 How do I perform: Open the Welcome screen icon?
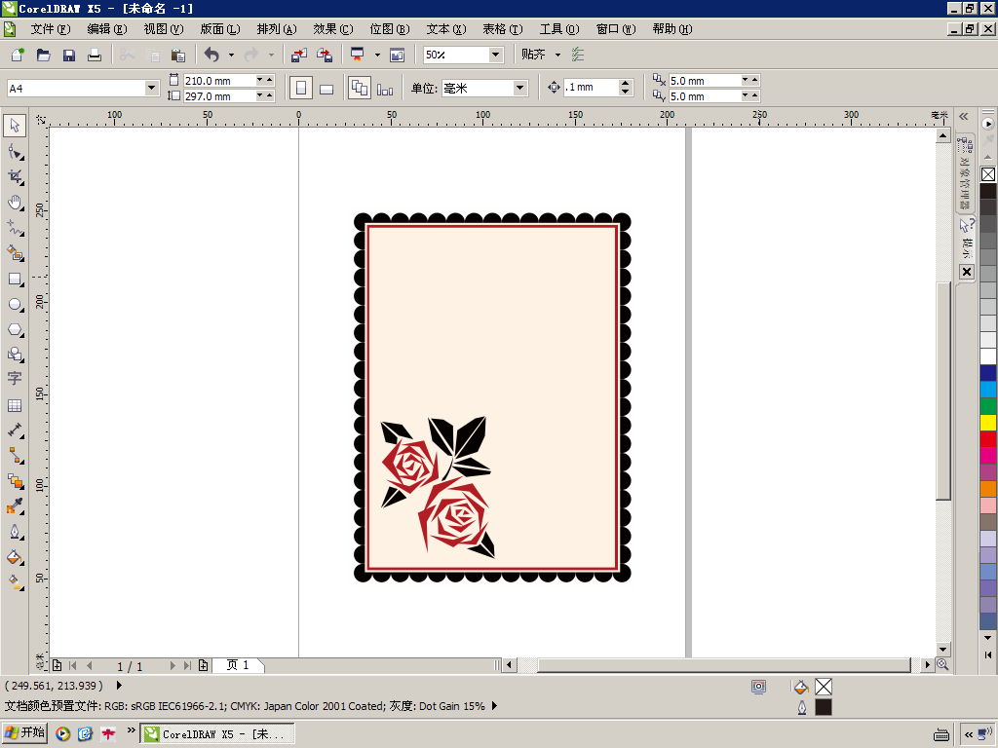[x=398, y=55]
